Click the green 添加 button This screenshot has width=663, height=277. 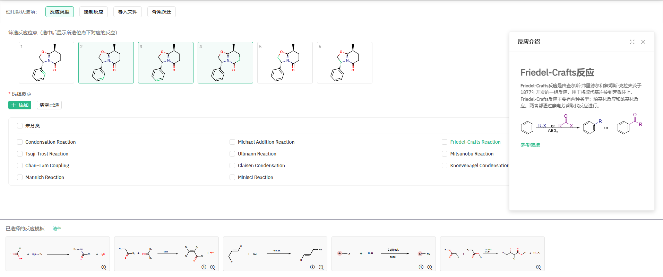pos(20,105)
